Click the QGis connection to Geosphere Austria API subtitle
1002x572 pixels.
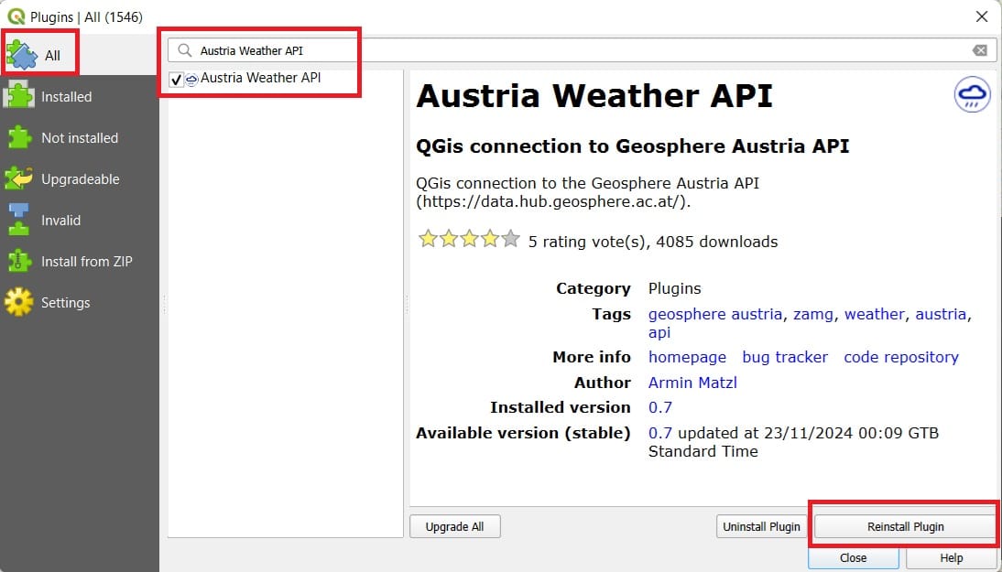point(633,146)
